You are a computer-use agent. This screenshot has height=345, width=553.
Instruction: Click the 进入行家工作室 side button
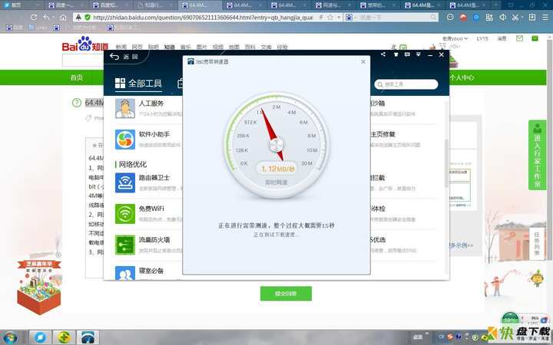click(x=537, y=155)
